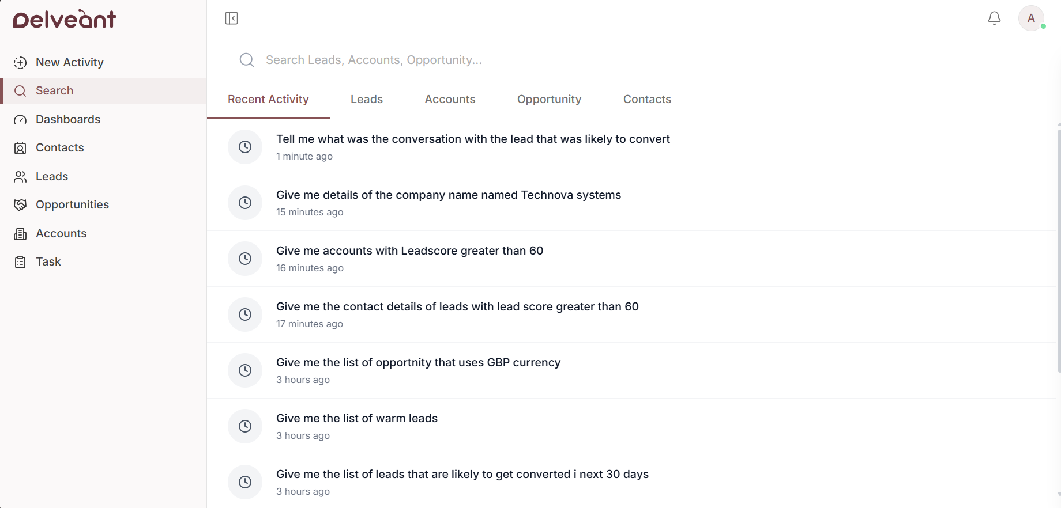The height and width of the screenshot is (508, 1061).
Task: Click the New Activity plus icon
Action: tap(20, 63)
